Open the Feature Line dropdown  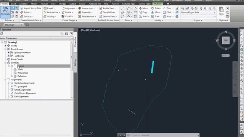(x=52, y=12)
